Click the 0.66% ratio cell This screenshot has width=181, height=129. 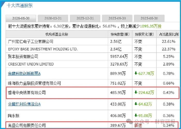[x=169, y=83]
